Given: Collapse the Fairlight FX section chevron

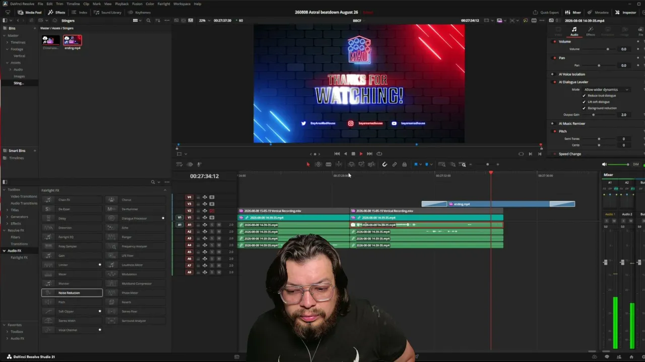Looking at the screenshot, I should pyautogui.click(x=165, y=191).
